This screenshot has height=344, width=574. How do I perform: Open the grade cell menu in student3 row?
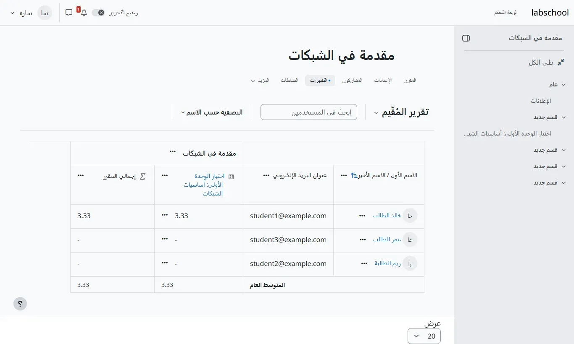(x=165, y=239)
